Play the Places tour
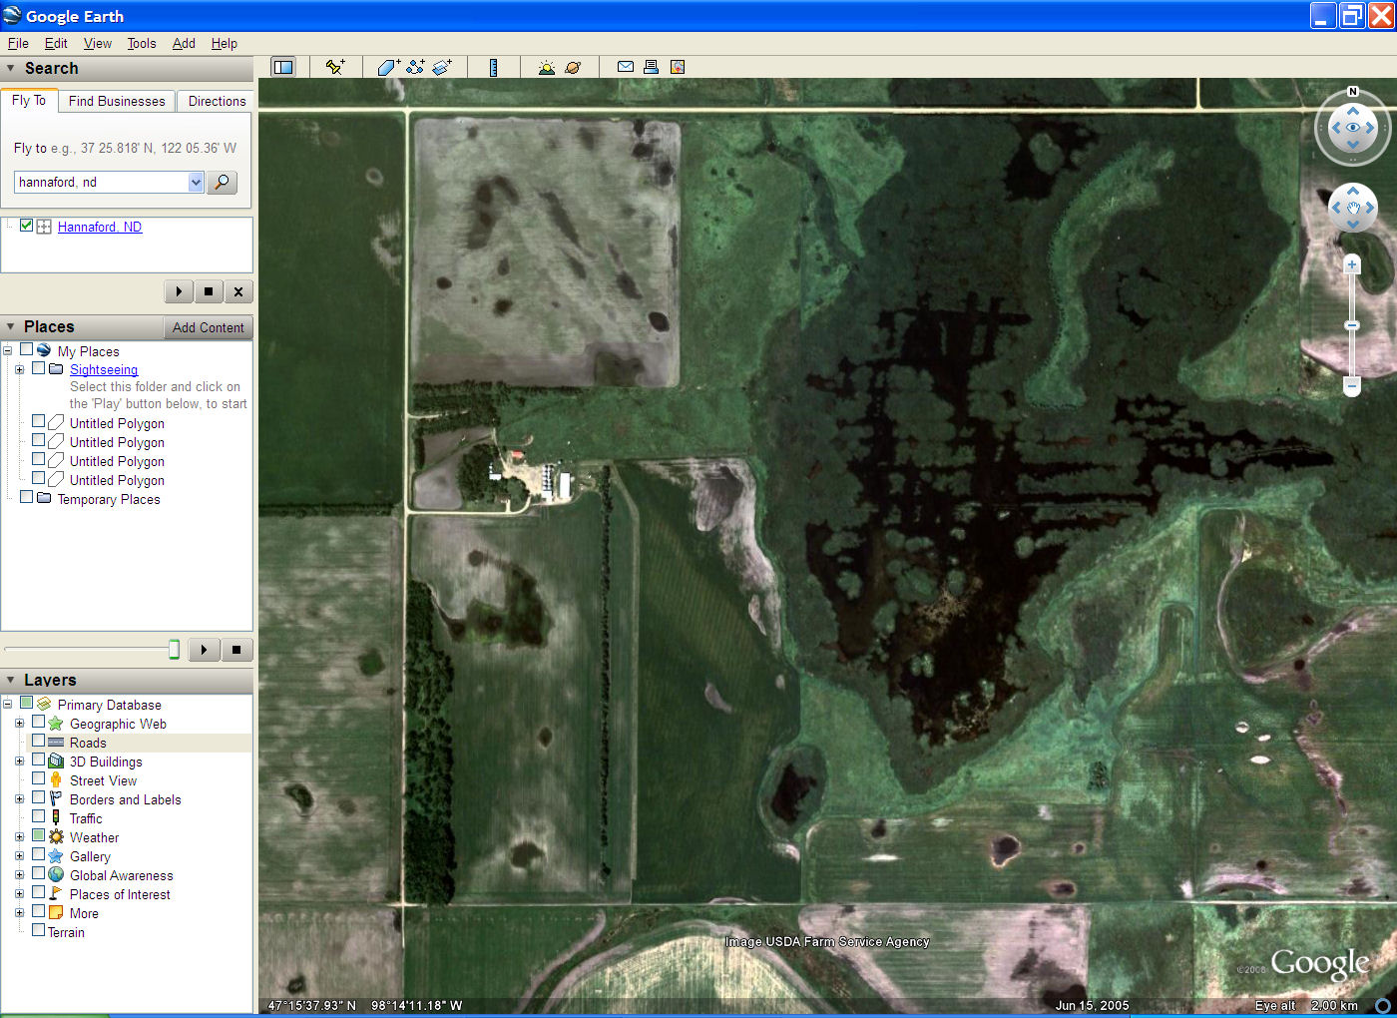Screen dimensions: 1397x1018 pos(204,650)
